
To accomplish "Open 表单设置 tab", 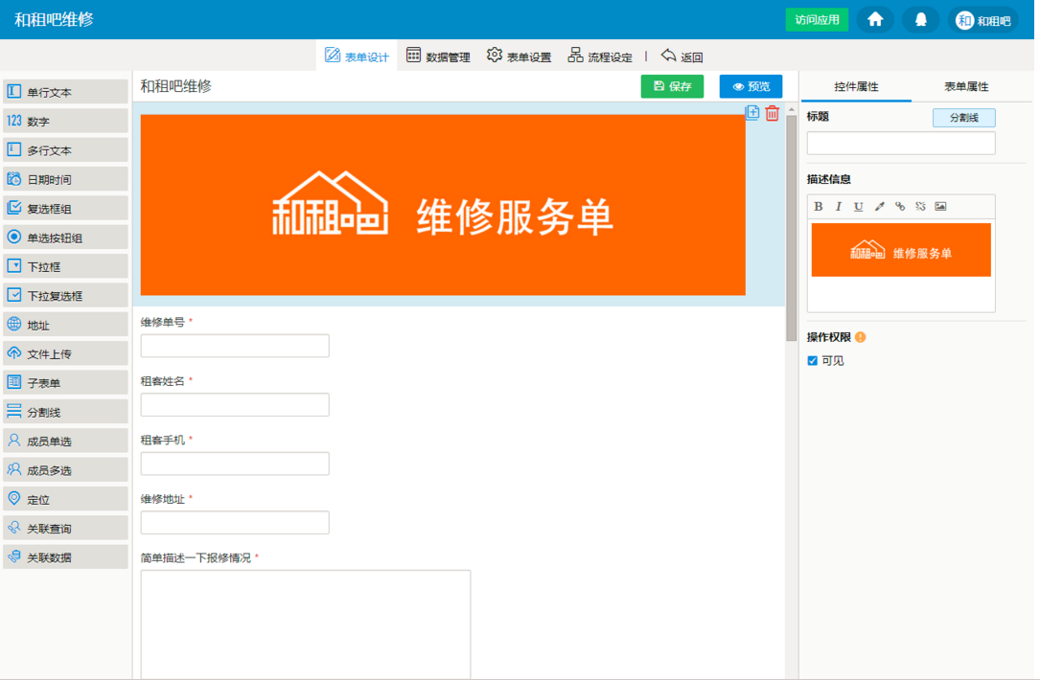I will 519,57.
